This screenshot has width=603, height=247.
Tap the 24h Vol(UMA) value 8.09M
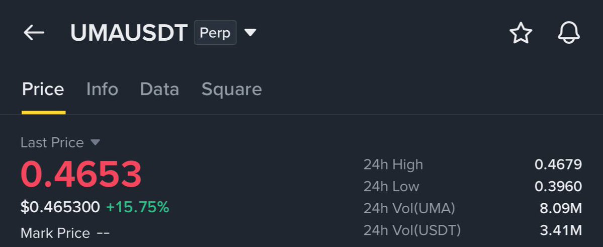[x=561, y=209]
